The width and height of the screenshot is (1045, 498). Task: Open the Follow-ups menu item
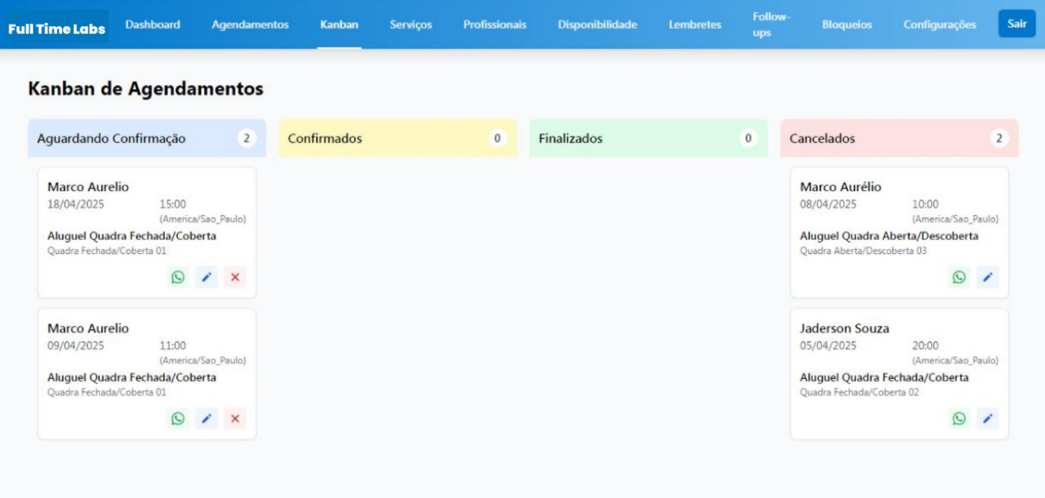pos(770,24)
